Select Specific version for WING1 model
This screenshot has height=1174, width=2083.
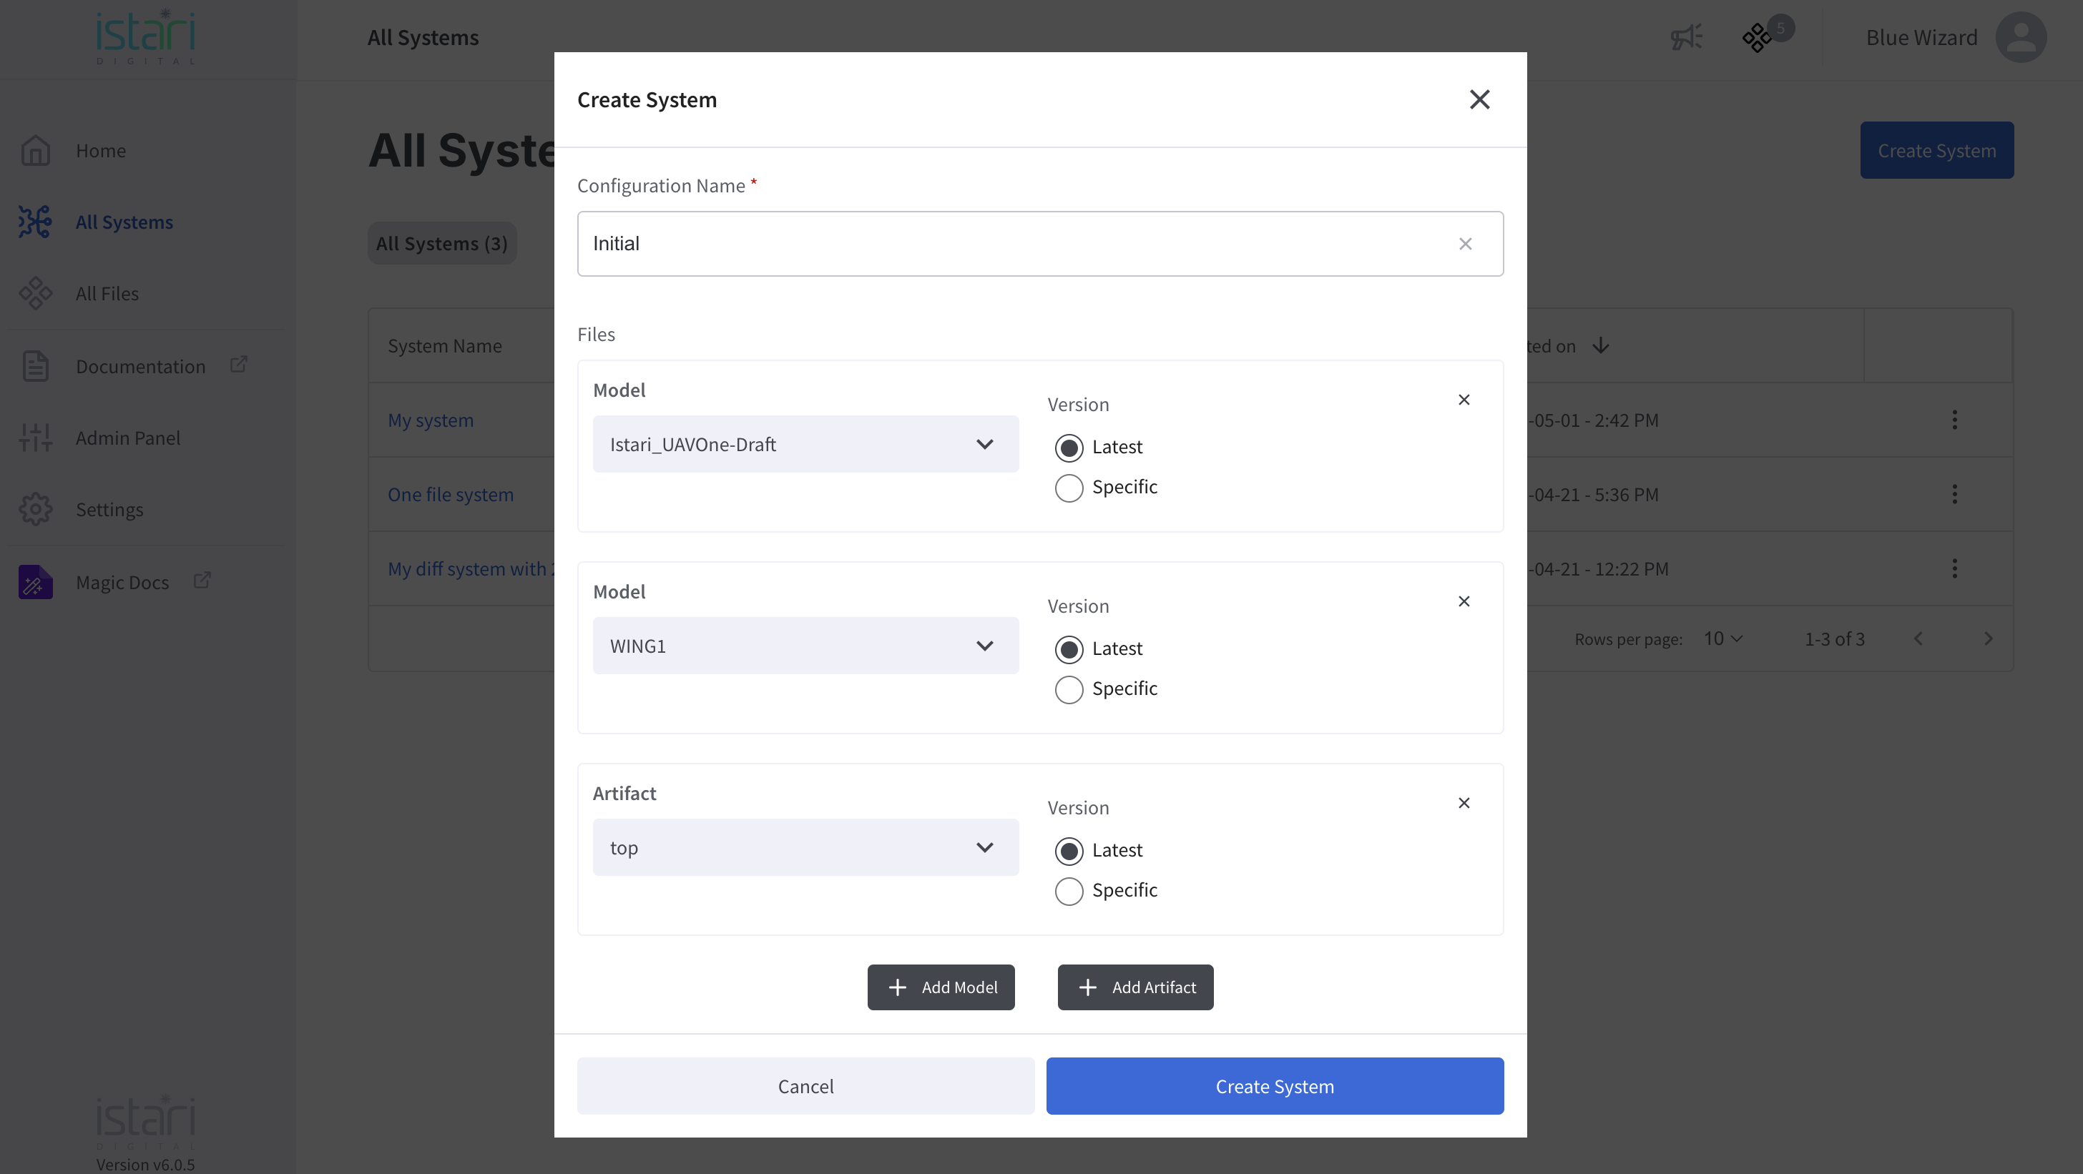1069,689
